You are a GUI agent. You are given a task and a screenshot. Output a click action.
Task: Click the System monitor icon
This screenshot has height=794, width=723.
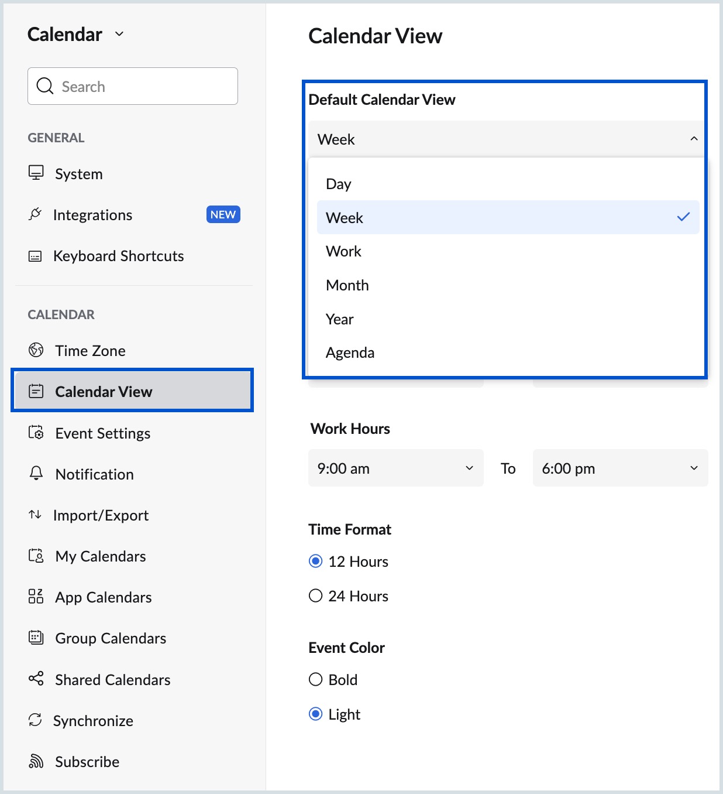[x=36, y=173]
